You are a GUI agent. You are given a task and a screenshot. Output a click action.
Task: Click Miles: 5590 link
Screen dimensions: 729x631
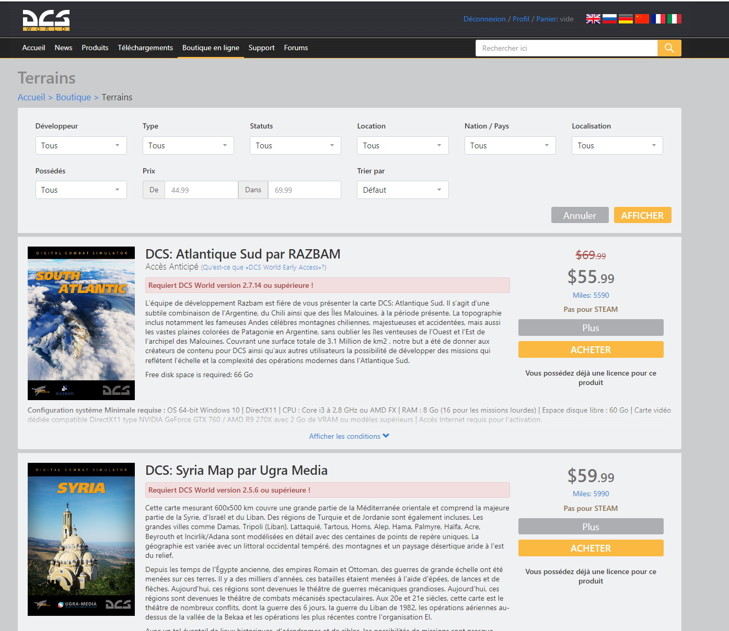click(591, 295)
